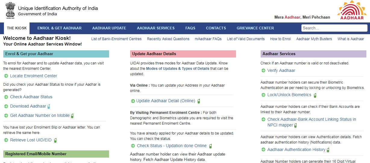This screenshot has height=163, width=370.
Task: Open THE KIOSK tab
Action: click(x=17, y=28)
